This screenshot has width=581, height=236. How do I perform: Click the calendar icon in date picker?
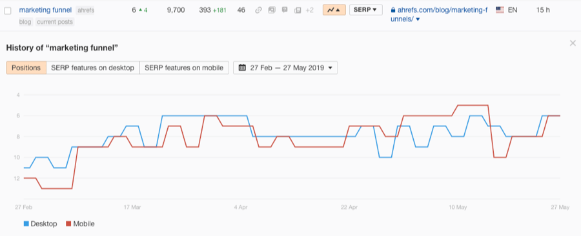click(x=242, y=68)
